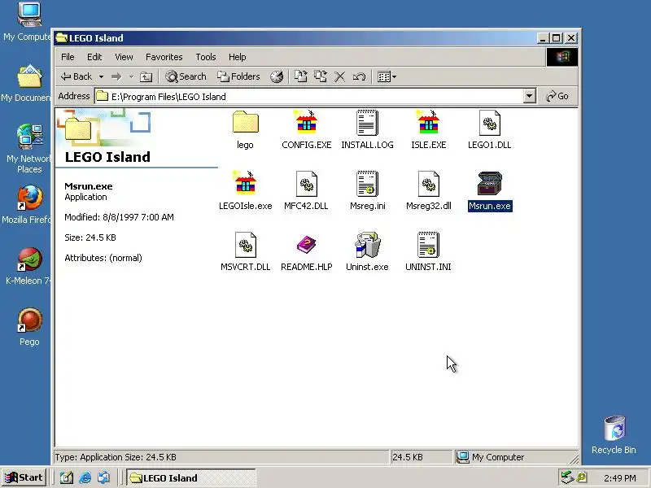Open the Tools menu
This screenshot has width=651, height=488.
pyautogui.click(x=206, y=57)
